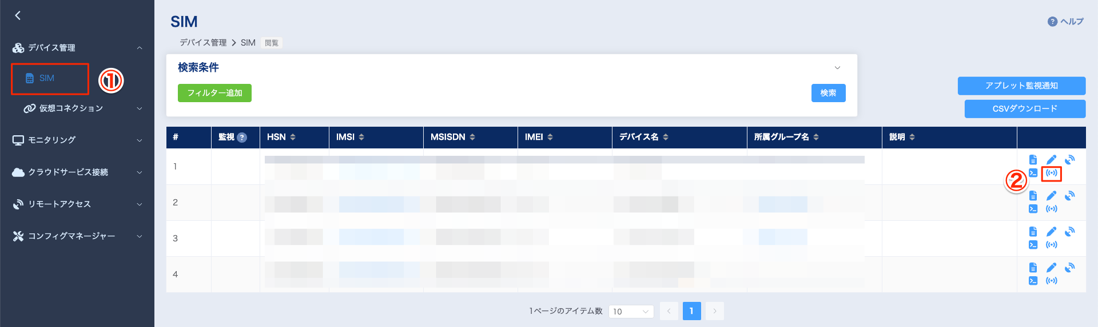Click the help question mark icon beside 監視
Viewport: 1098px width, 327px height.
click(242, 138)
